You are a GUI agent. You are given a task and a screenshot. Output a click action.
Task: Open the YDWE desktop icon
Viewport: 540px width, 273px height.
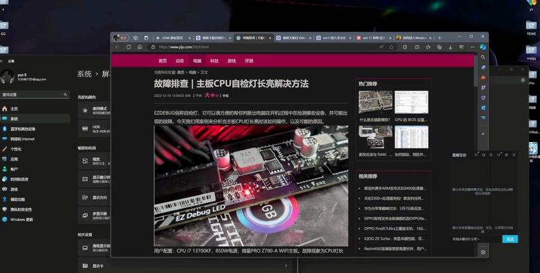click(x=531, y=27)
